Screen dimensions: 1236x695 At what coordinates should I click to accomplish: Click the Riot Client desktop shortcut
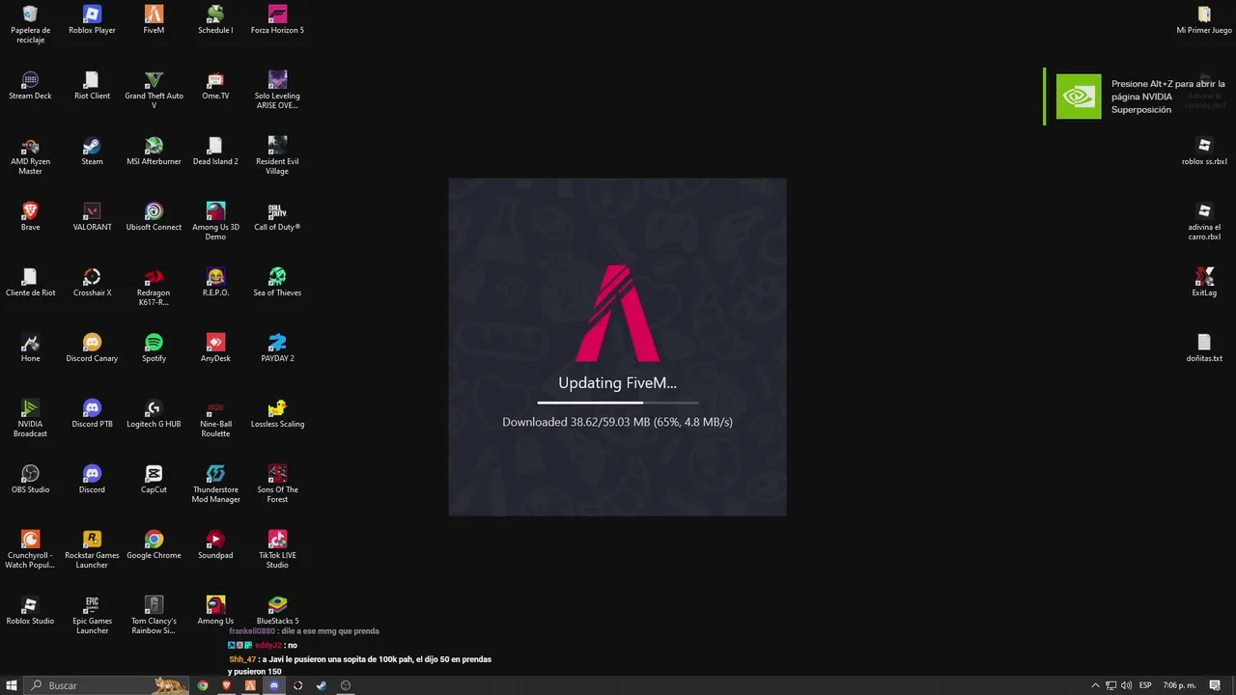click(92, 85)
